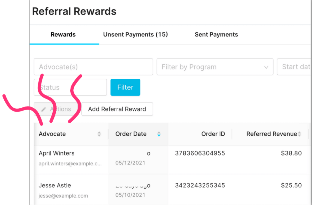Focus the Advocate(s) search field
Viewport: 317px width, 205px height.
coord(93,67)
